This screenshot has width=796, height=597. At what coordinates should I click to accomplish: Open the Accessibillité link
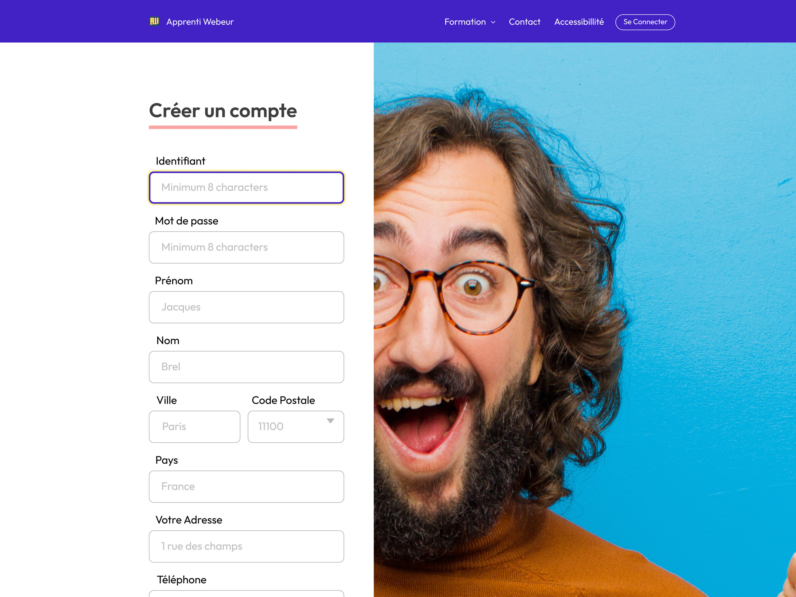(x=579, y=22)
